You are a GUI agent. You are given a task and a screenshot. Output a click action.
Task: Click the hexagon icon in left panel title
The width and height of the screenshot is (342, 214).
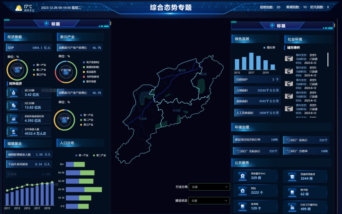pos(46,24)
